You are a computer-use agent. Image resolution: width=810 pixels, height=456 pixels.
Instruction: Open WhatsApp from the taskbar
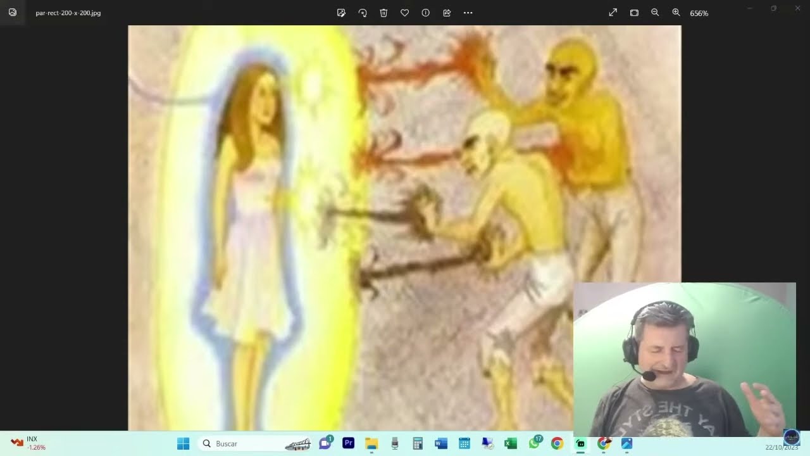point(534,443)
